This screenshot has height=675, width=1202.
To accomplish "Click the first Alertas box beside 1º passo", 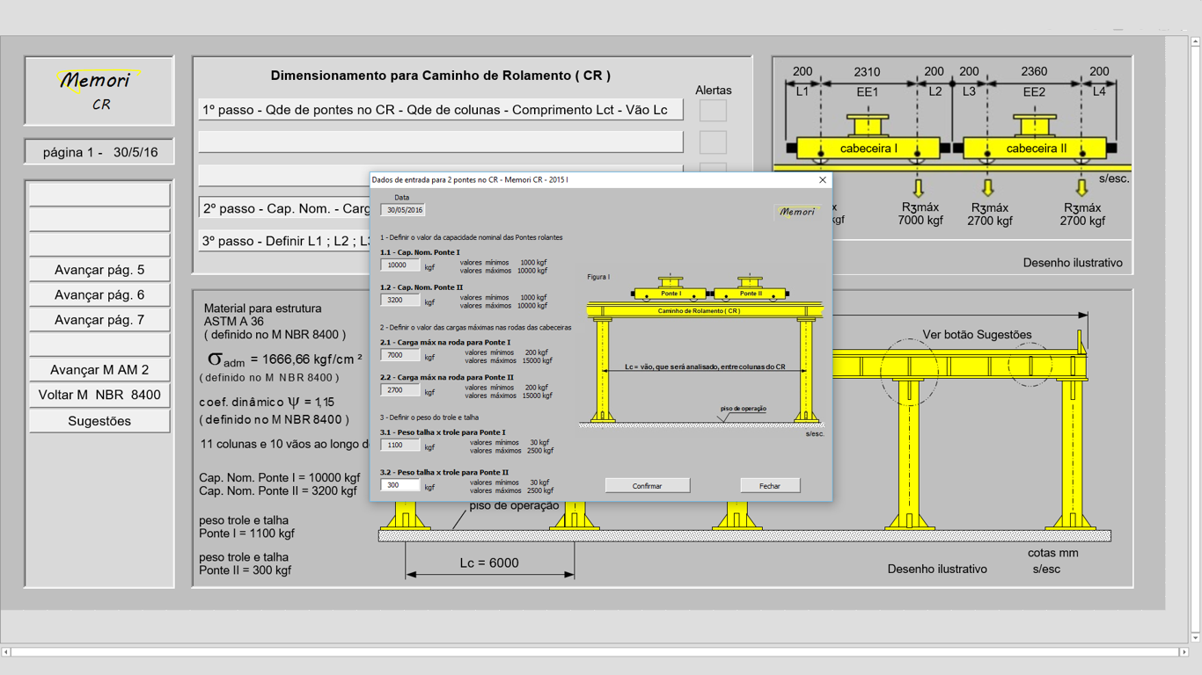I will 713,110.
